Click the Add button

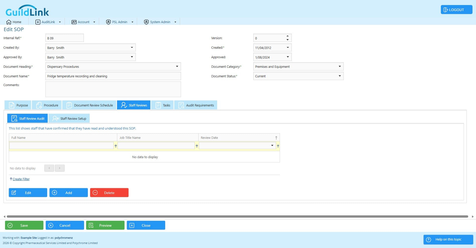69,193
